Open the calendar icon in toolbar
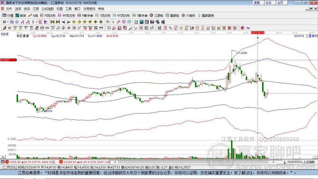The height and width of the screenshot is (179, 318). point(136,22)
